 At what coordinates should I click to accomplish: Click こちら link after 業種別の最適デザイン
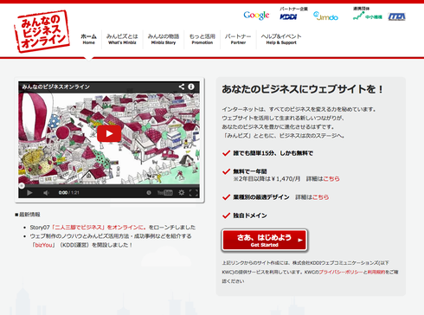tap(320, 197)
